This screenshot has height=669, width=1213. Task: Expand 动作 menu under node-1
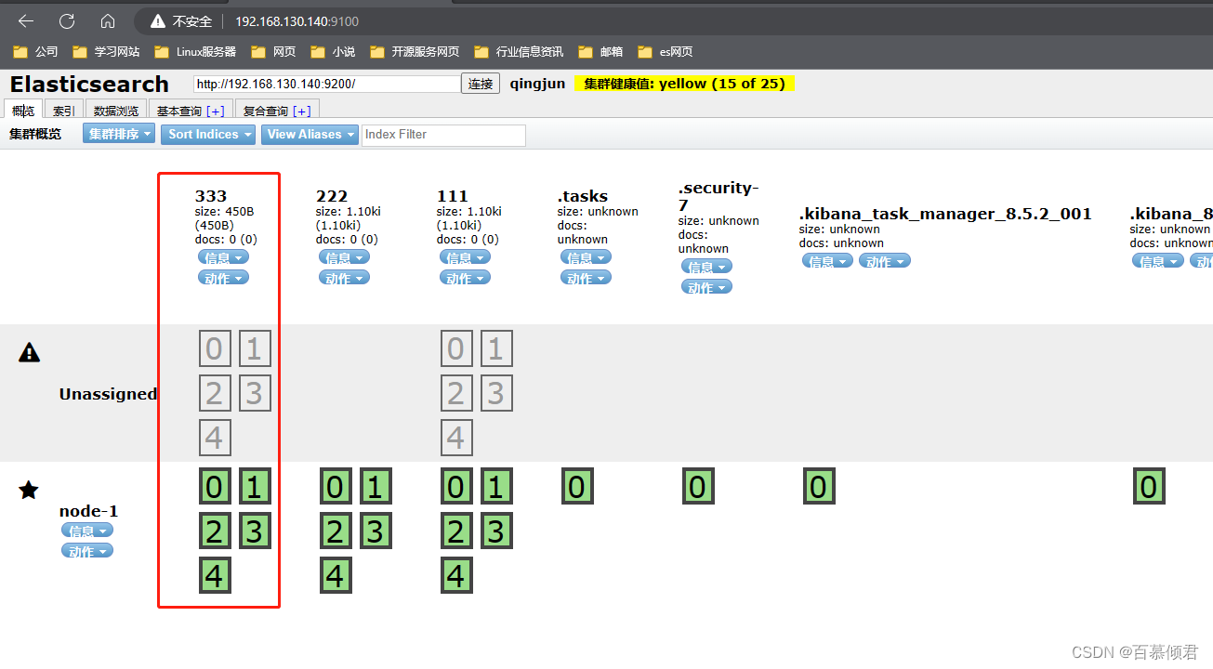(x=87, y=551)
